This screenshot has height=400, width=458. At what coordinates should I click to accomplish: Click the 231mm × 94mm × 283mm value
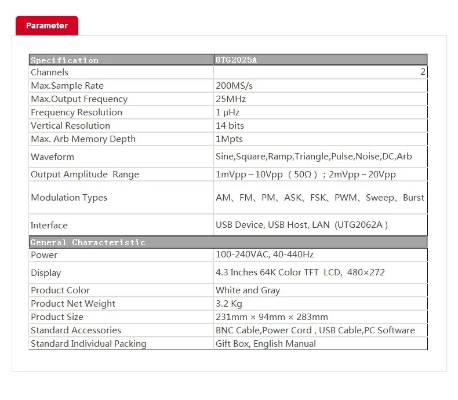[x=272, y=317]
